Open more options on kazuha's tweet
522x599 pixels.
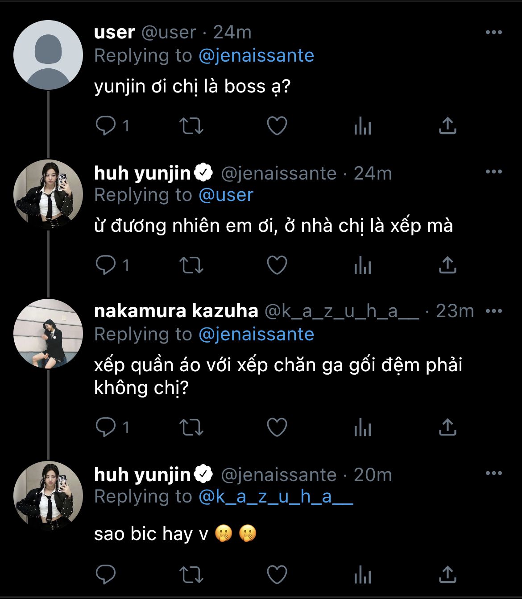pos(493,311)
